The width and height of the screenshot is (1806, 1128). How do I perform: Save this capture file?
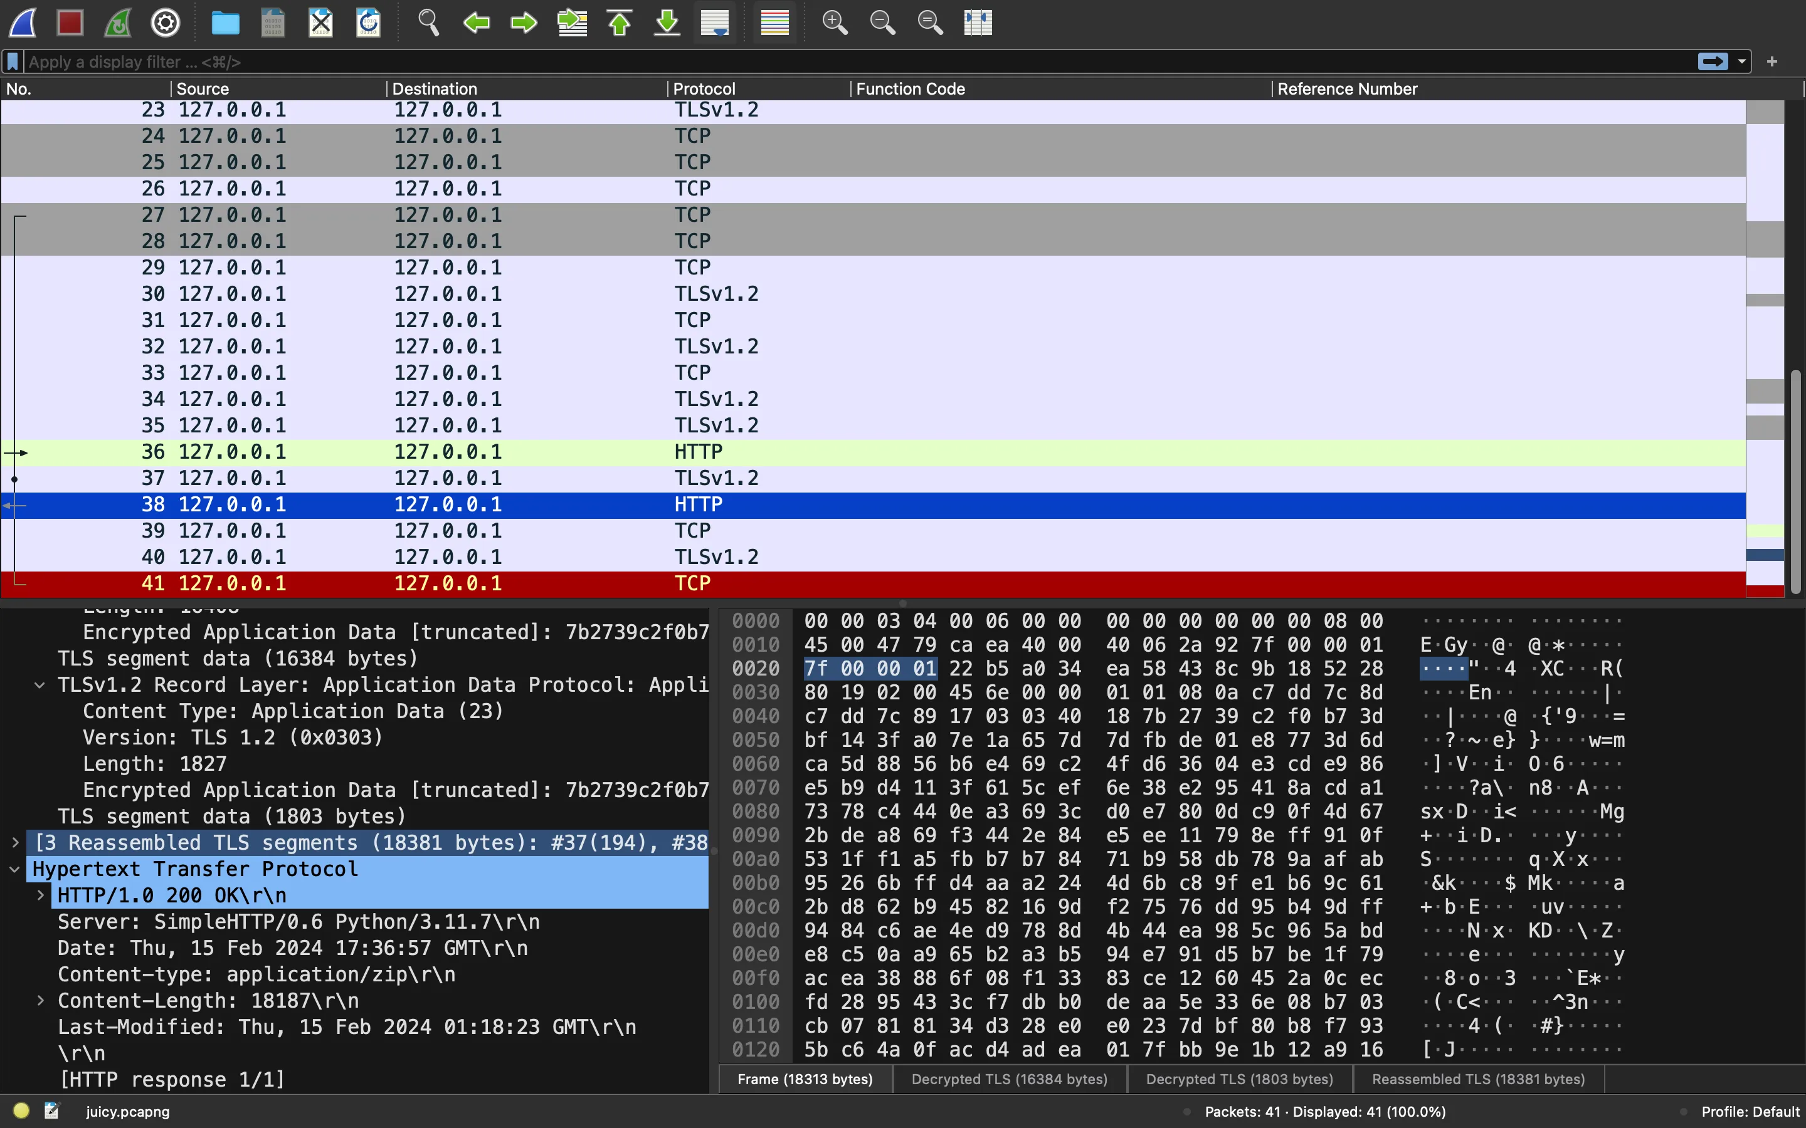[x=273, y=23]
